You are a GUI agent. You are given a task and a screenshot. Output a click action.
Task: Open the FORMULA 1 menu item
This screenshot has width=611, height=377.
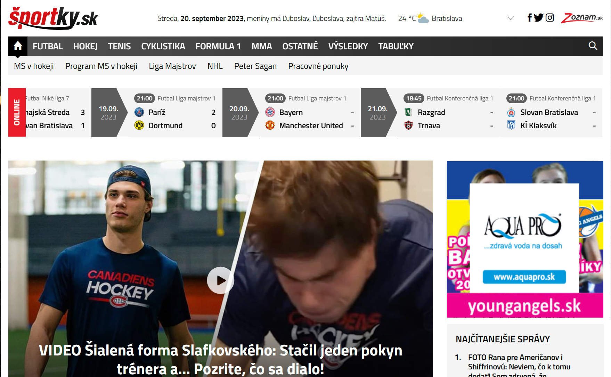click(x=218, y=46)
